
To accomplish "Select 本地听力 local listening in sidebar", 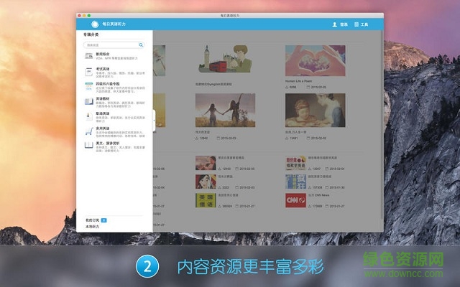I will [93, 227].
